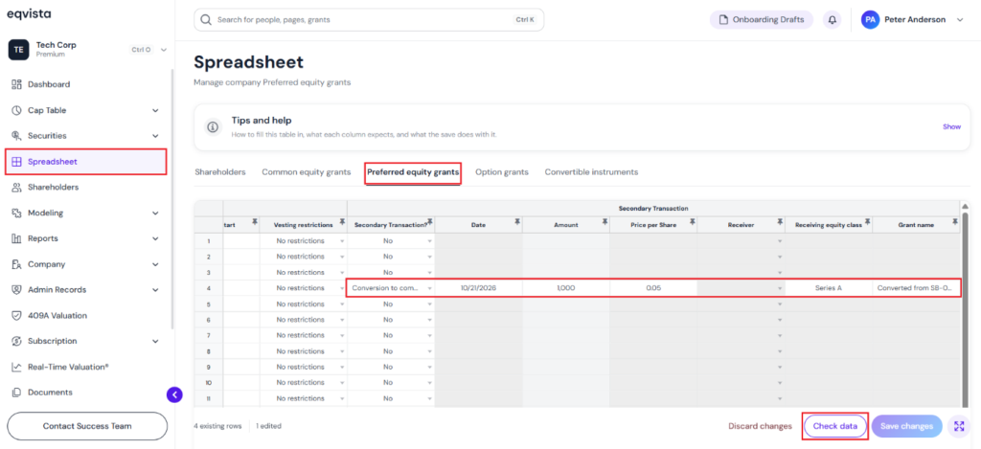The width and height of the screenshot is (981, 449).
Task: Expand the Admin Records chevron
Action: coord(155,290)
